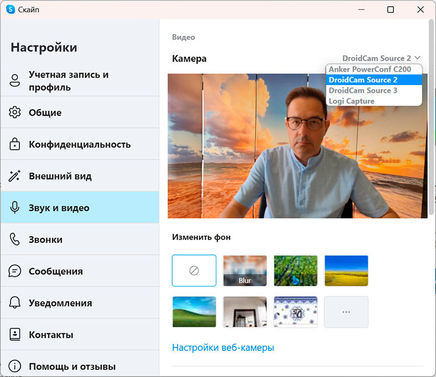Click the General settings gear icon
436x377 pixels.
[x=15, y=113]
